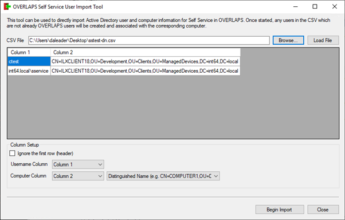Enable Ignore the first row (header) checkbox
The image size is (345, 220).
click(13, 153)
